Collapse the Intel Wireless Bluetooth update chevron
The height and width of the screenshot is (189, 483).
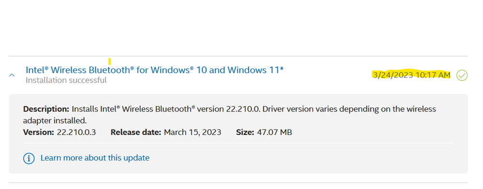(12, 75)
